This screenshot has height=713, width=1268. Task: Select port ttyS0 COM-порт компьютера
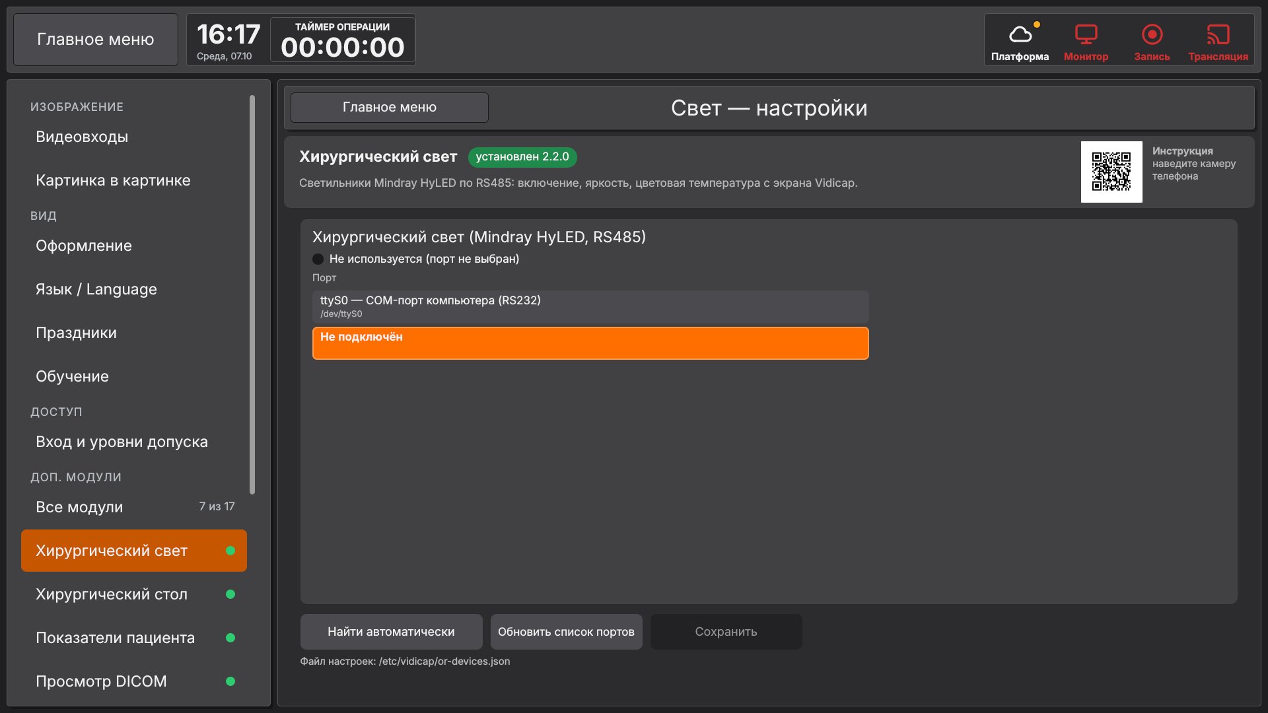(x=590, y=307)
